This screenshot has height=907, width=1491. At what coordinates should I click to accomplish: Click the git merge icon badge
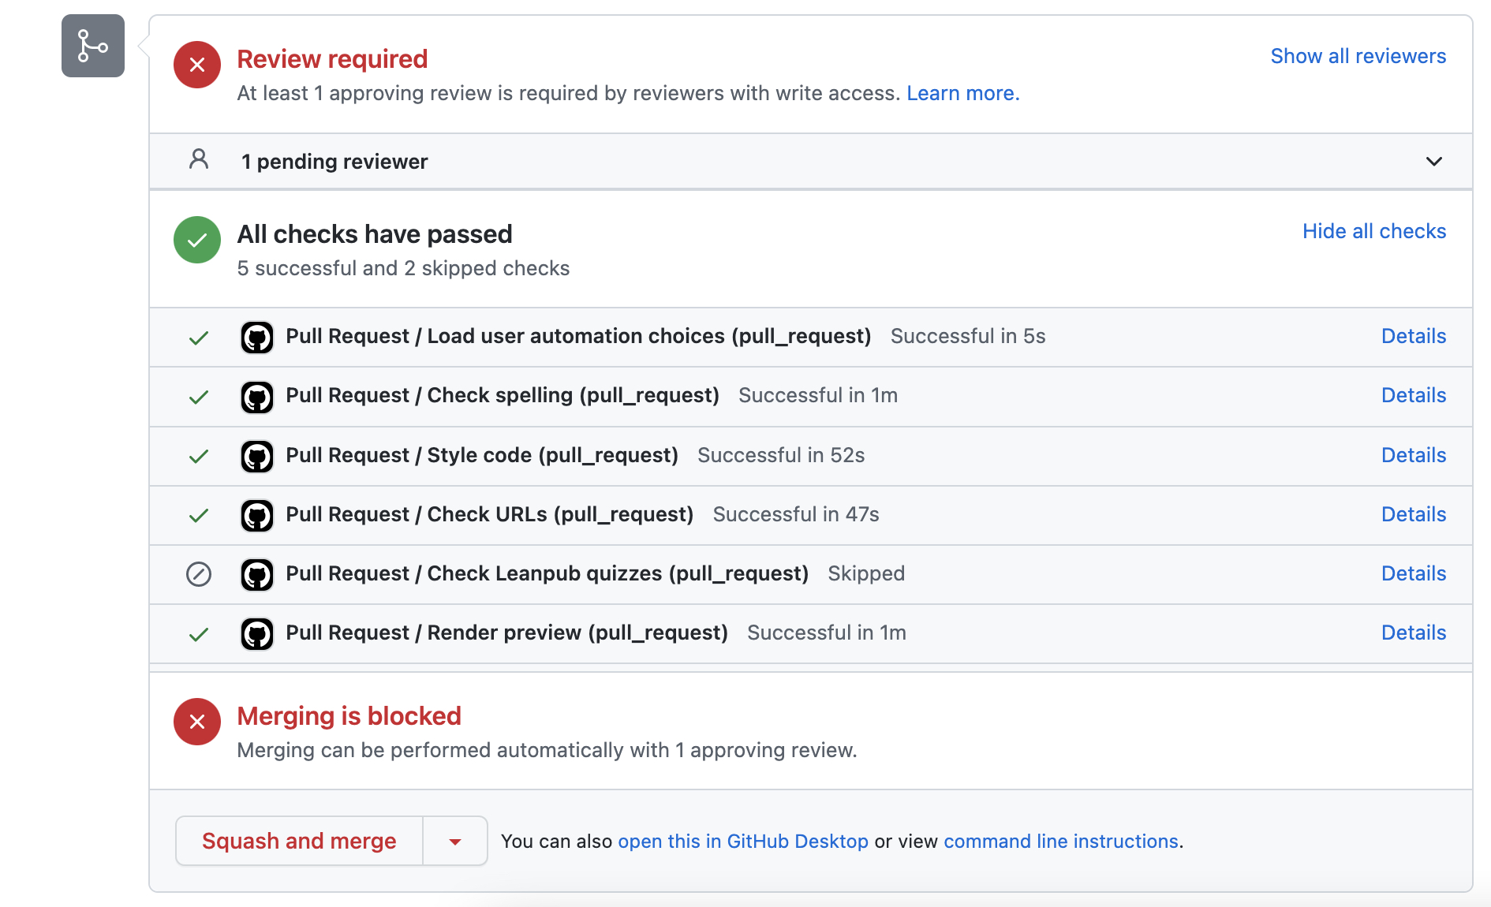tap(93, 46)
